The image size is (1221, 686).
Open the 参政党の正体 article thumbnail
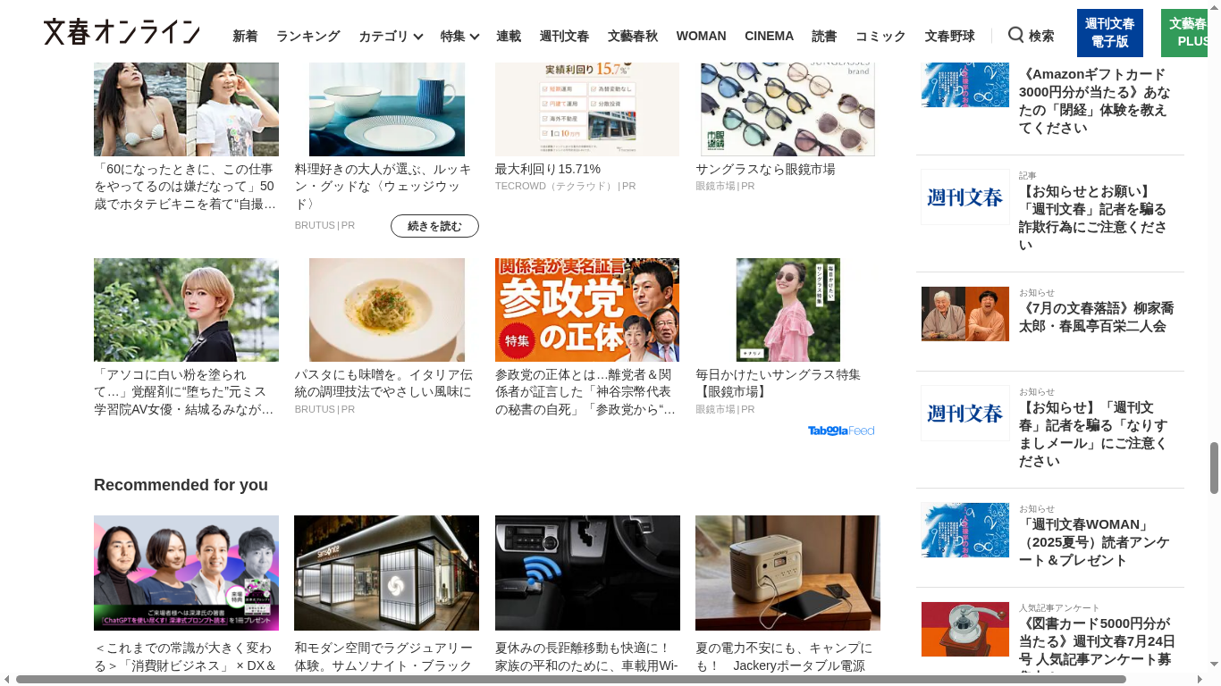coord(586,310)
